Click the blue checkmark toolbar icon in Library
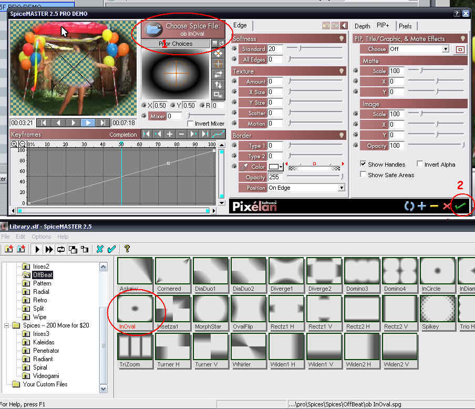Screen dimensions: 475x409 pos(111,249)
